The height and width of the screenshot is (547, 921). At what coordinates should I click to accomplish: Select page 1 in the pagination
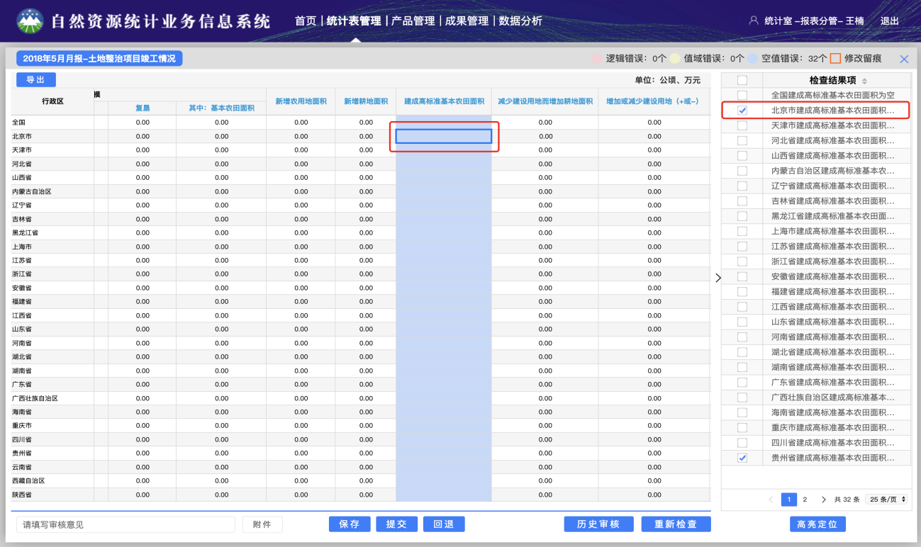click(x=789, y=500)
